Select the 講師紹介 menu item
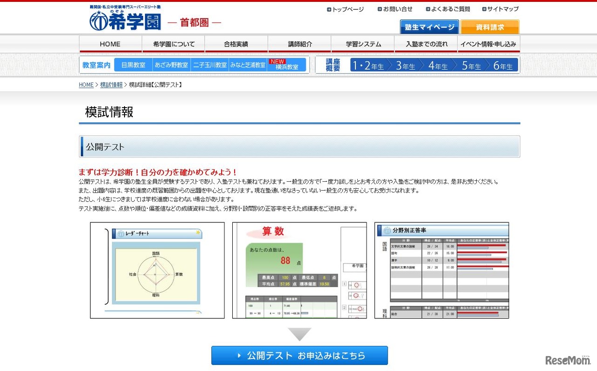 [299, 44]
